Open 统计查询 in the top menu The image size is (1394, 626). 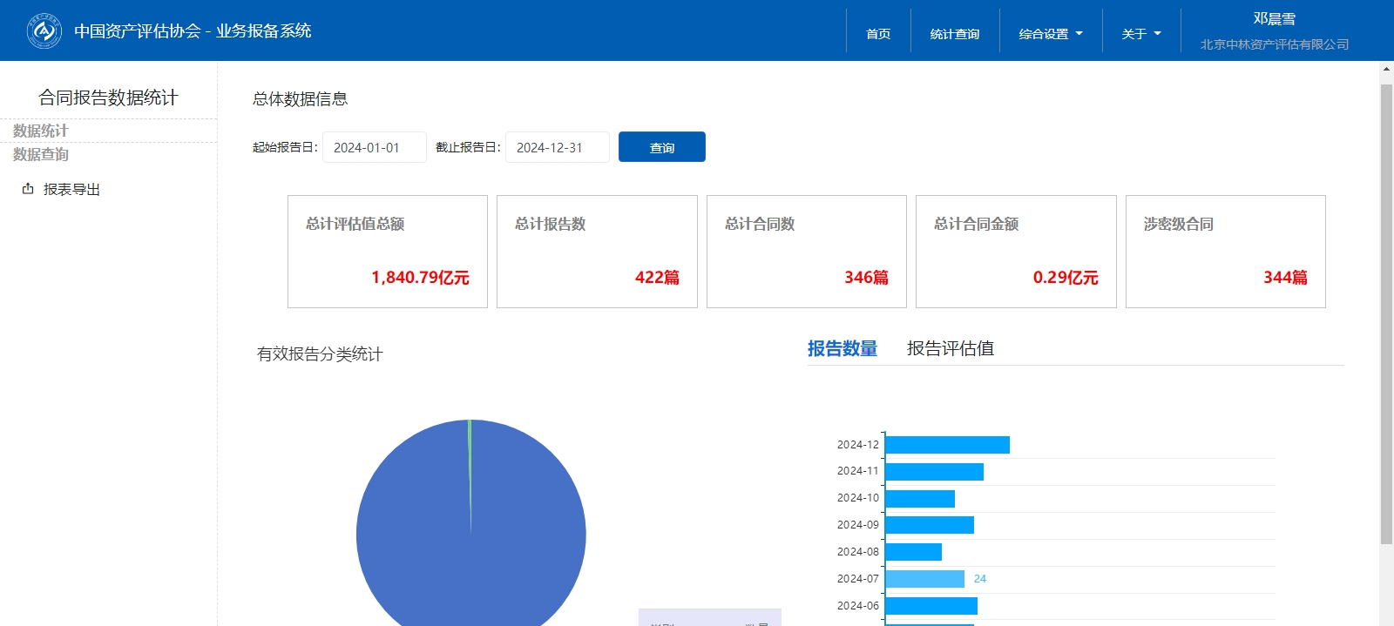coord(954,34)
